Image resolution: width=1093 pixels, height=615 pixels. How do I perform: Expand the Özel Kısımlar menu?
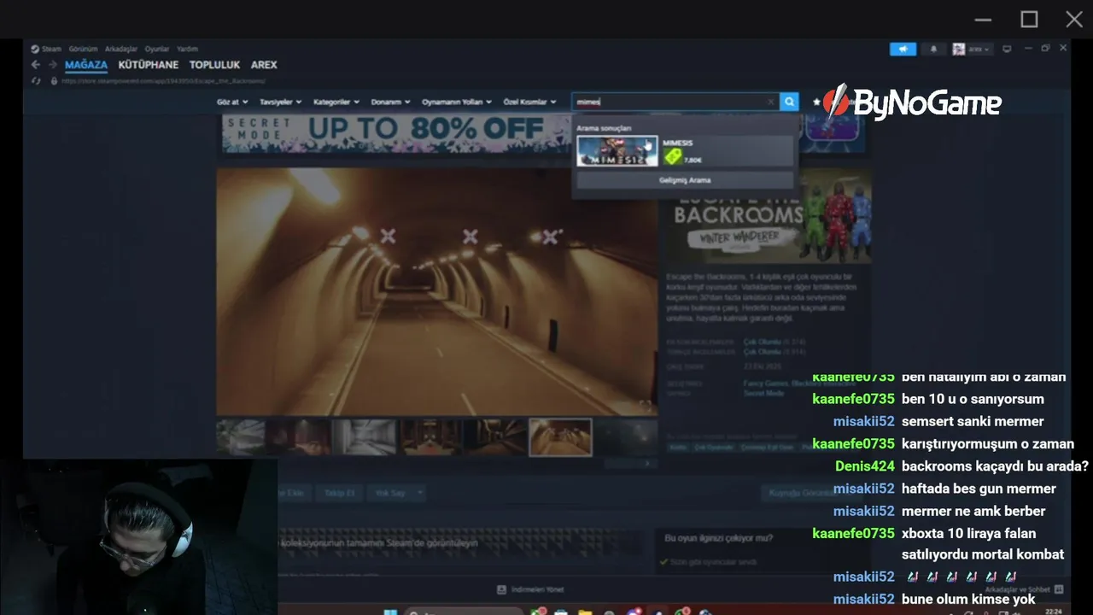(x=529, y=102)
